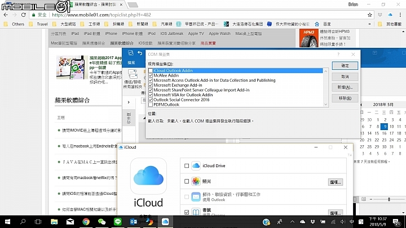This screenshot has width=406, height=228.
Task: Open 商品買賣 red link
Action: coord(208,43)
